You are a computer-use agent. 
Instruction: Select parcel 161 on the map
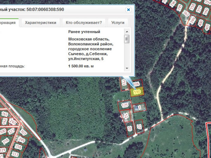5,114
